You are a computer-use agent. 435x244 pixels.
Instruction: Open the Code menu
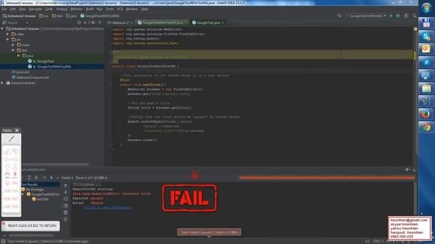pyautogui.click(x=49, y=9)
